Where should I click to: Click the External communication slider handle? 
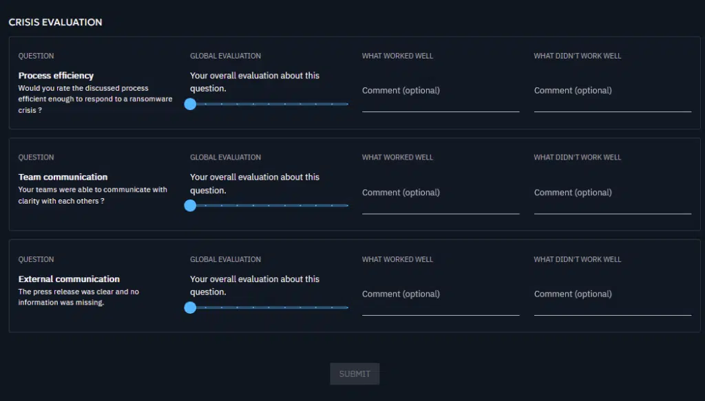click(191, 307)
